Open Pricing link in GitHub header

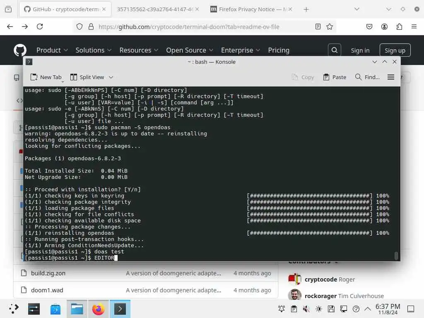279,50
